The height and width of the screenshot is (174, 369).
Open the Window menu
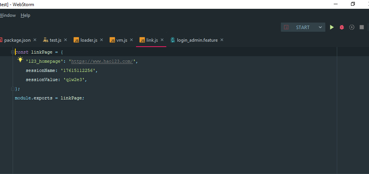click(x=8, y=15)
